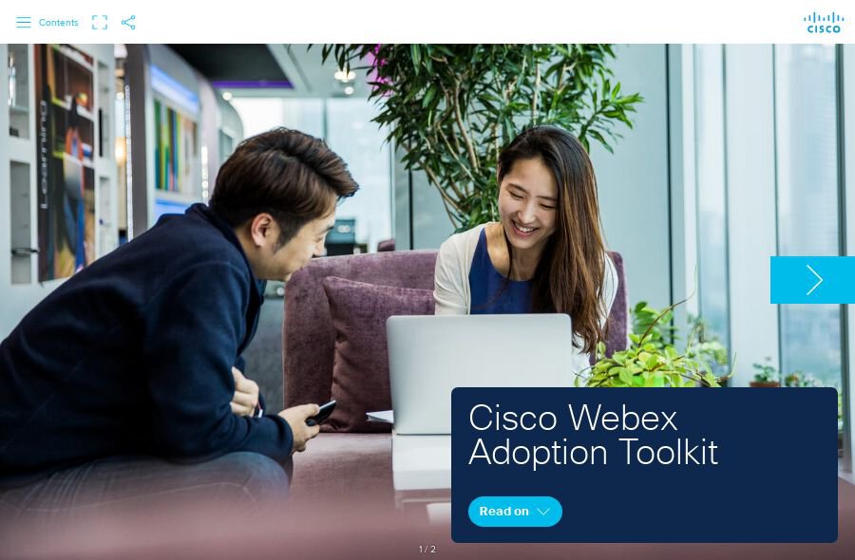Toggle fullscreen view icon
The height and width of the screenshot is (560, 855).
tap(100, 23)
